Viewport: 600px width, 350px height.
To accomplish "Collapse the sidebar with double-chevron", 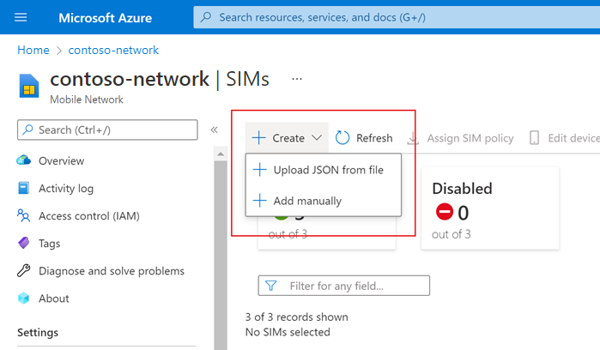I will pos(215,130).
